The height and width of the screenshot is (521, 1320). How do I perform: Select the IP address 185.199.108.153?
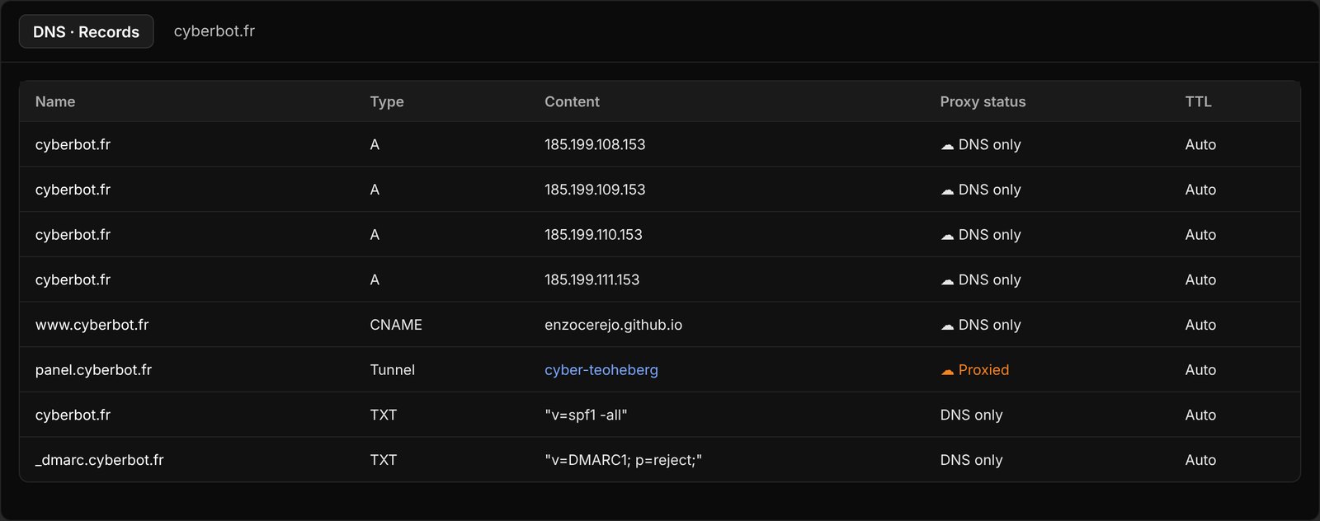pos(595,144)
